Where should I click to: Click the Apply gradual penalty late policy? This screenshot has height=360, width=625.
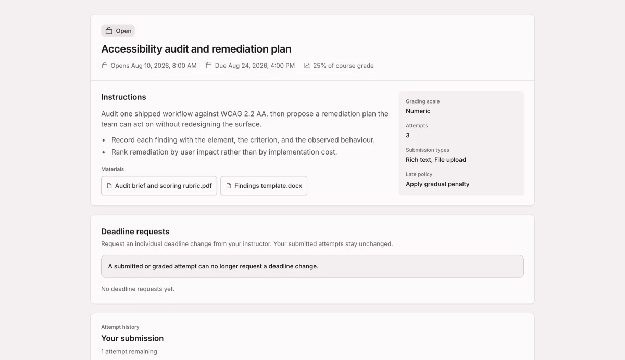pyautogui.click(x=438, y=184)
